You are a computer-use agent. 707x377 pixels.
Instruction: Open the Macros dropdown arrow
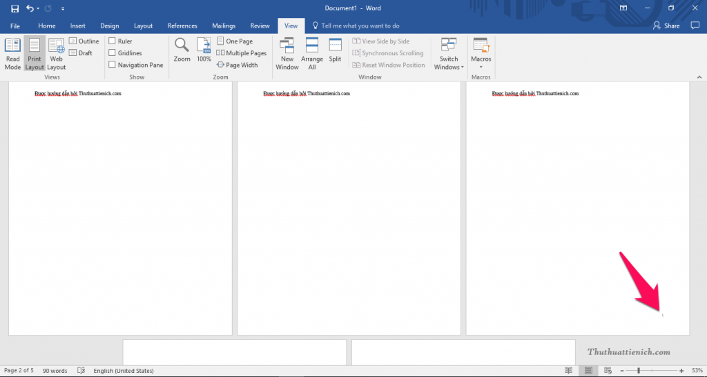click(481, 68)
